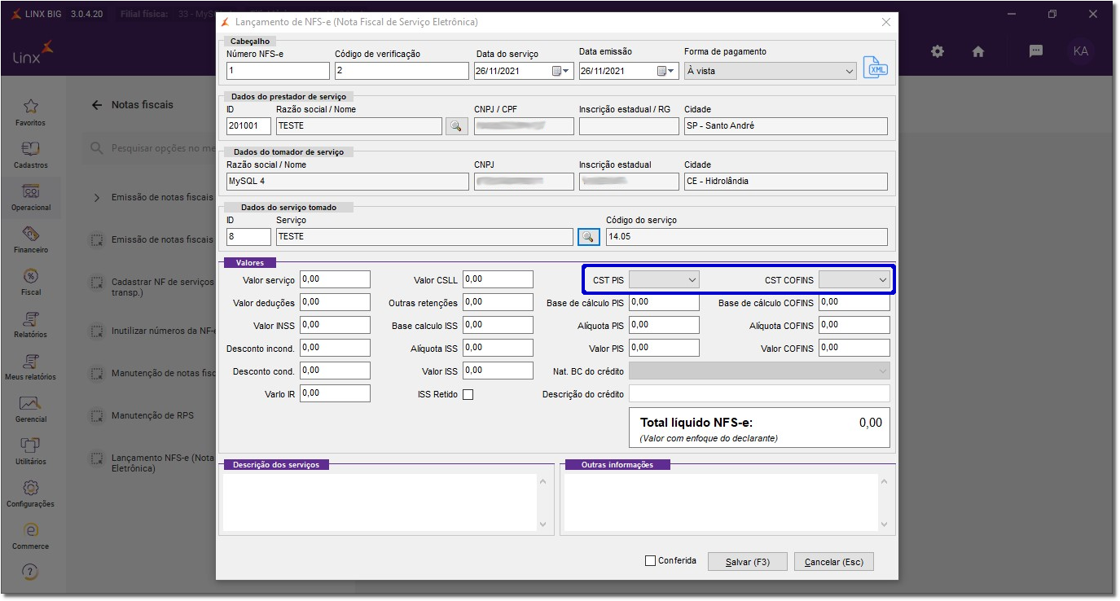Check the Conferida checkbox
Image resolution: width=1120 pixels, height=601 pixels.
(x=650, y=561)
